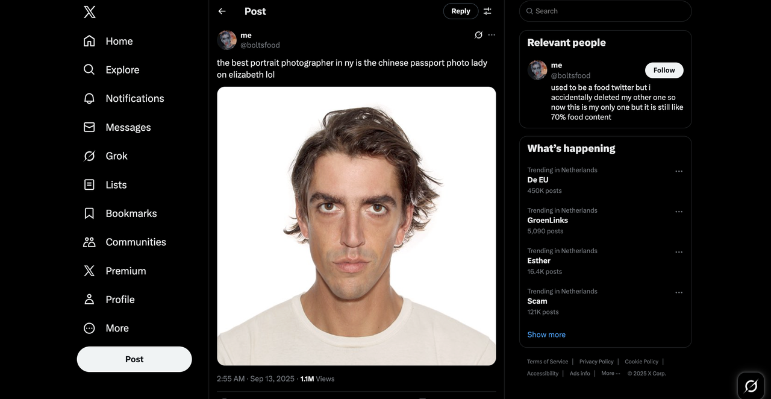This screenshot has height=399, width=771.
Task: Open the post's three-dot options menu
Action: click(492, 35)
